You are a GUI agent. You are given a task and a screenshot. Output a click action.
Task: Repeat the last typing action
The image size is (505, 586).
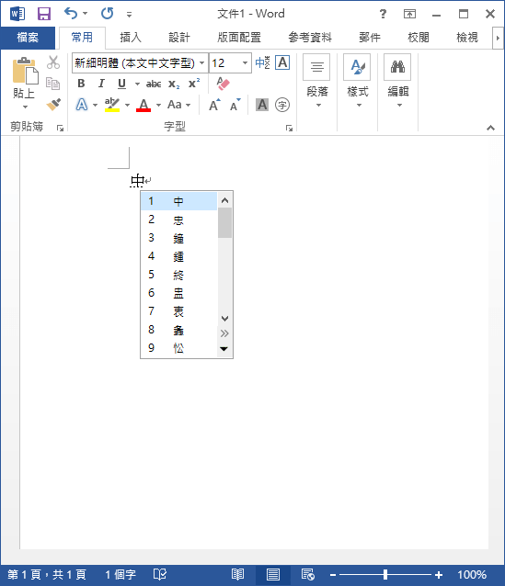coord(107,14)
